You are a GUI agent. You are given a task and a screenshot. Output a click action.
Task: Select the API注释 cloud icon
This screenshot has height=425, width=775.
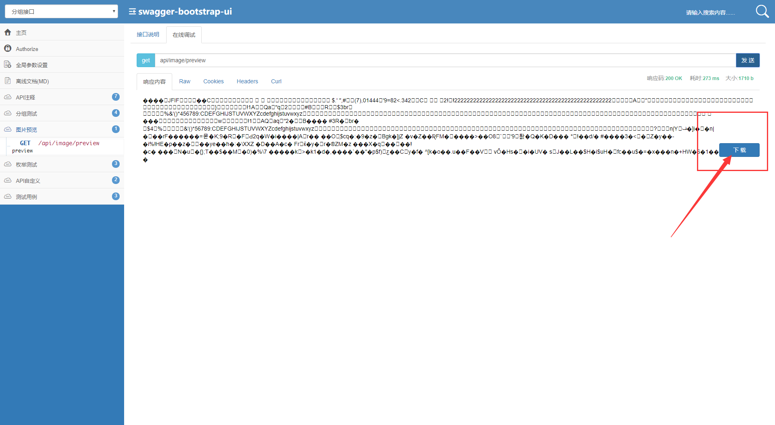coord(7,97)
